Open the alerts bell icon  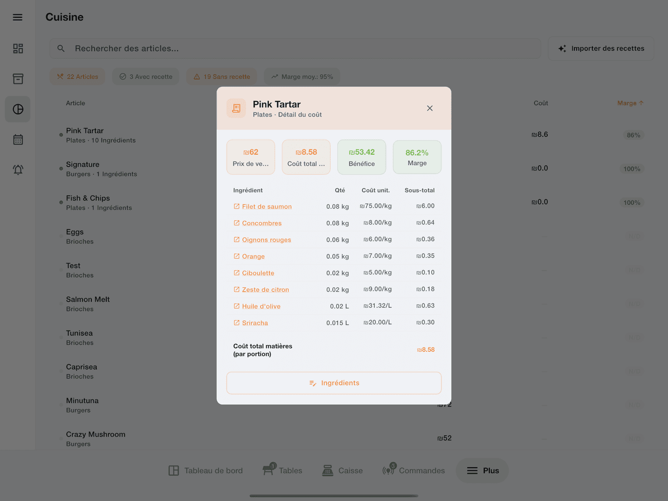[18, 170]
